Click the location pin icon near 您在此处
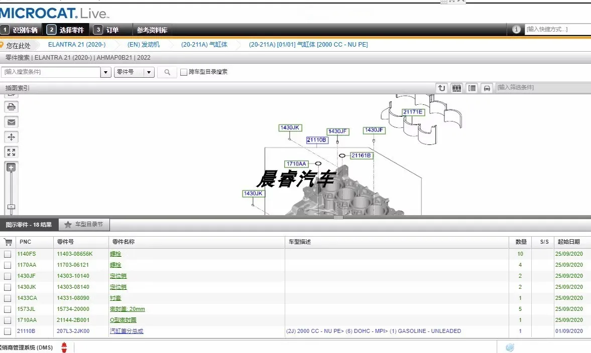 click(2, 45)
